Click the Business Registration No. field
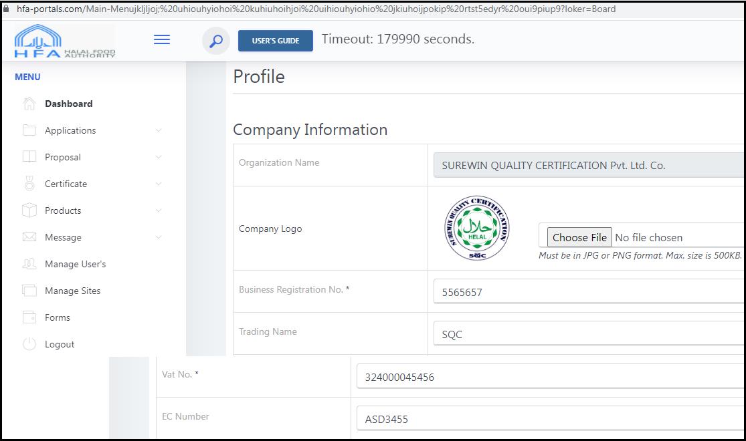This screenshot has width=746, height=441. pos(587,292)
